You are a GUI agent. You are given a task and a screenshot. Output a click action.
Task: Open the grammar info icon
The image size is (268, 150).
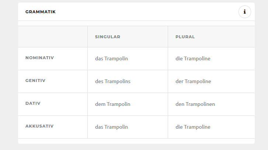(244, 12)
